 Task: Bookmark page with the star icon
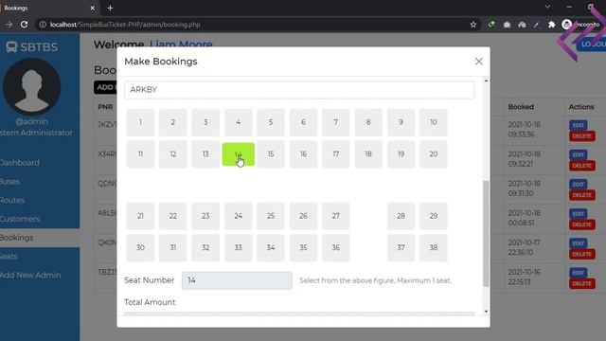click(473, 25)
